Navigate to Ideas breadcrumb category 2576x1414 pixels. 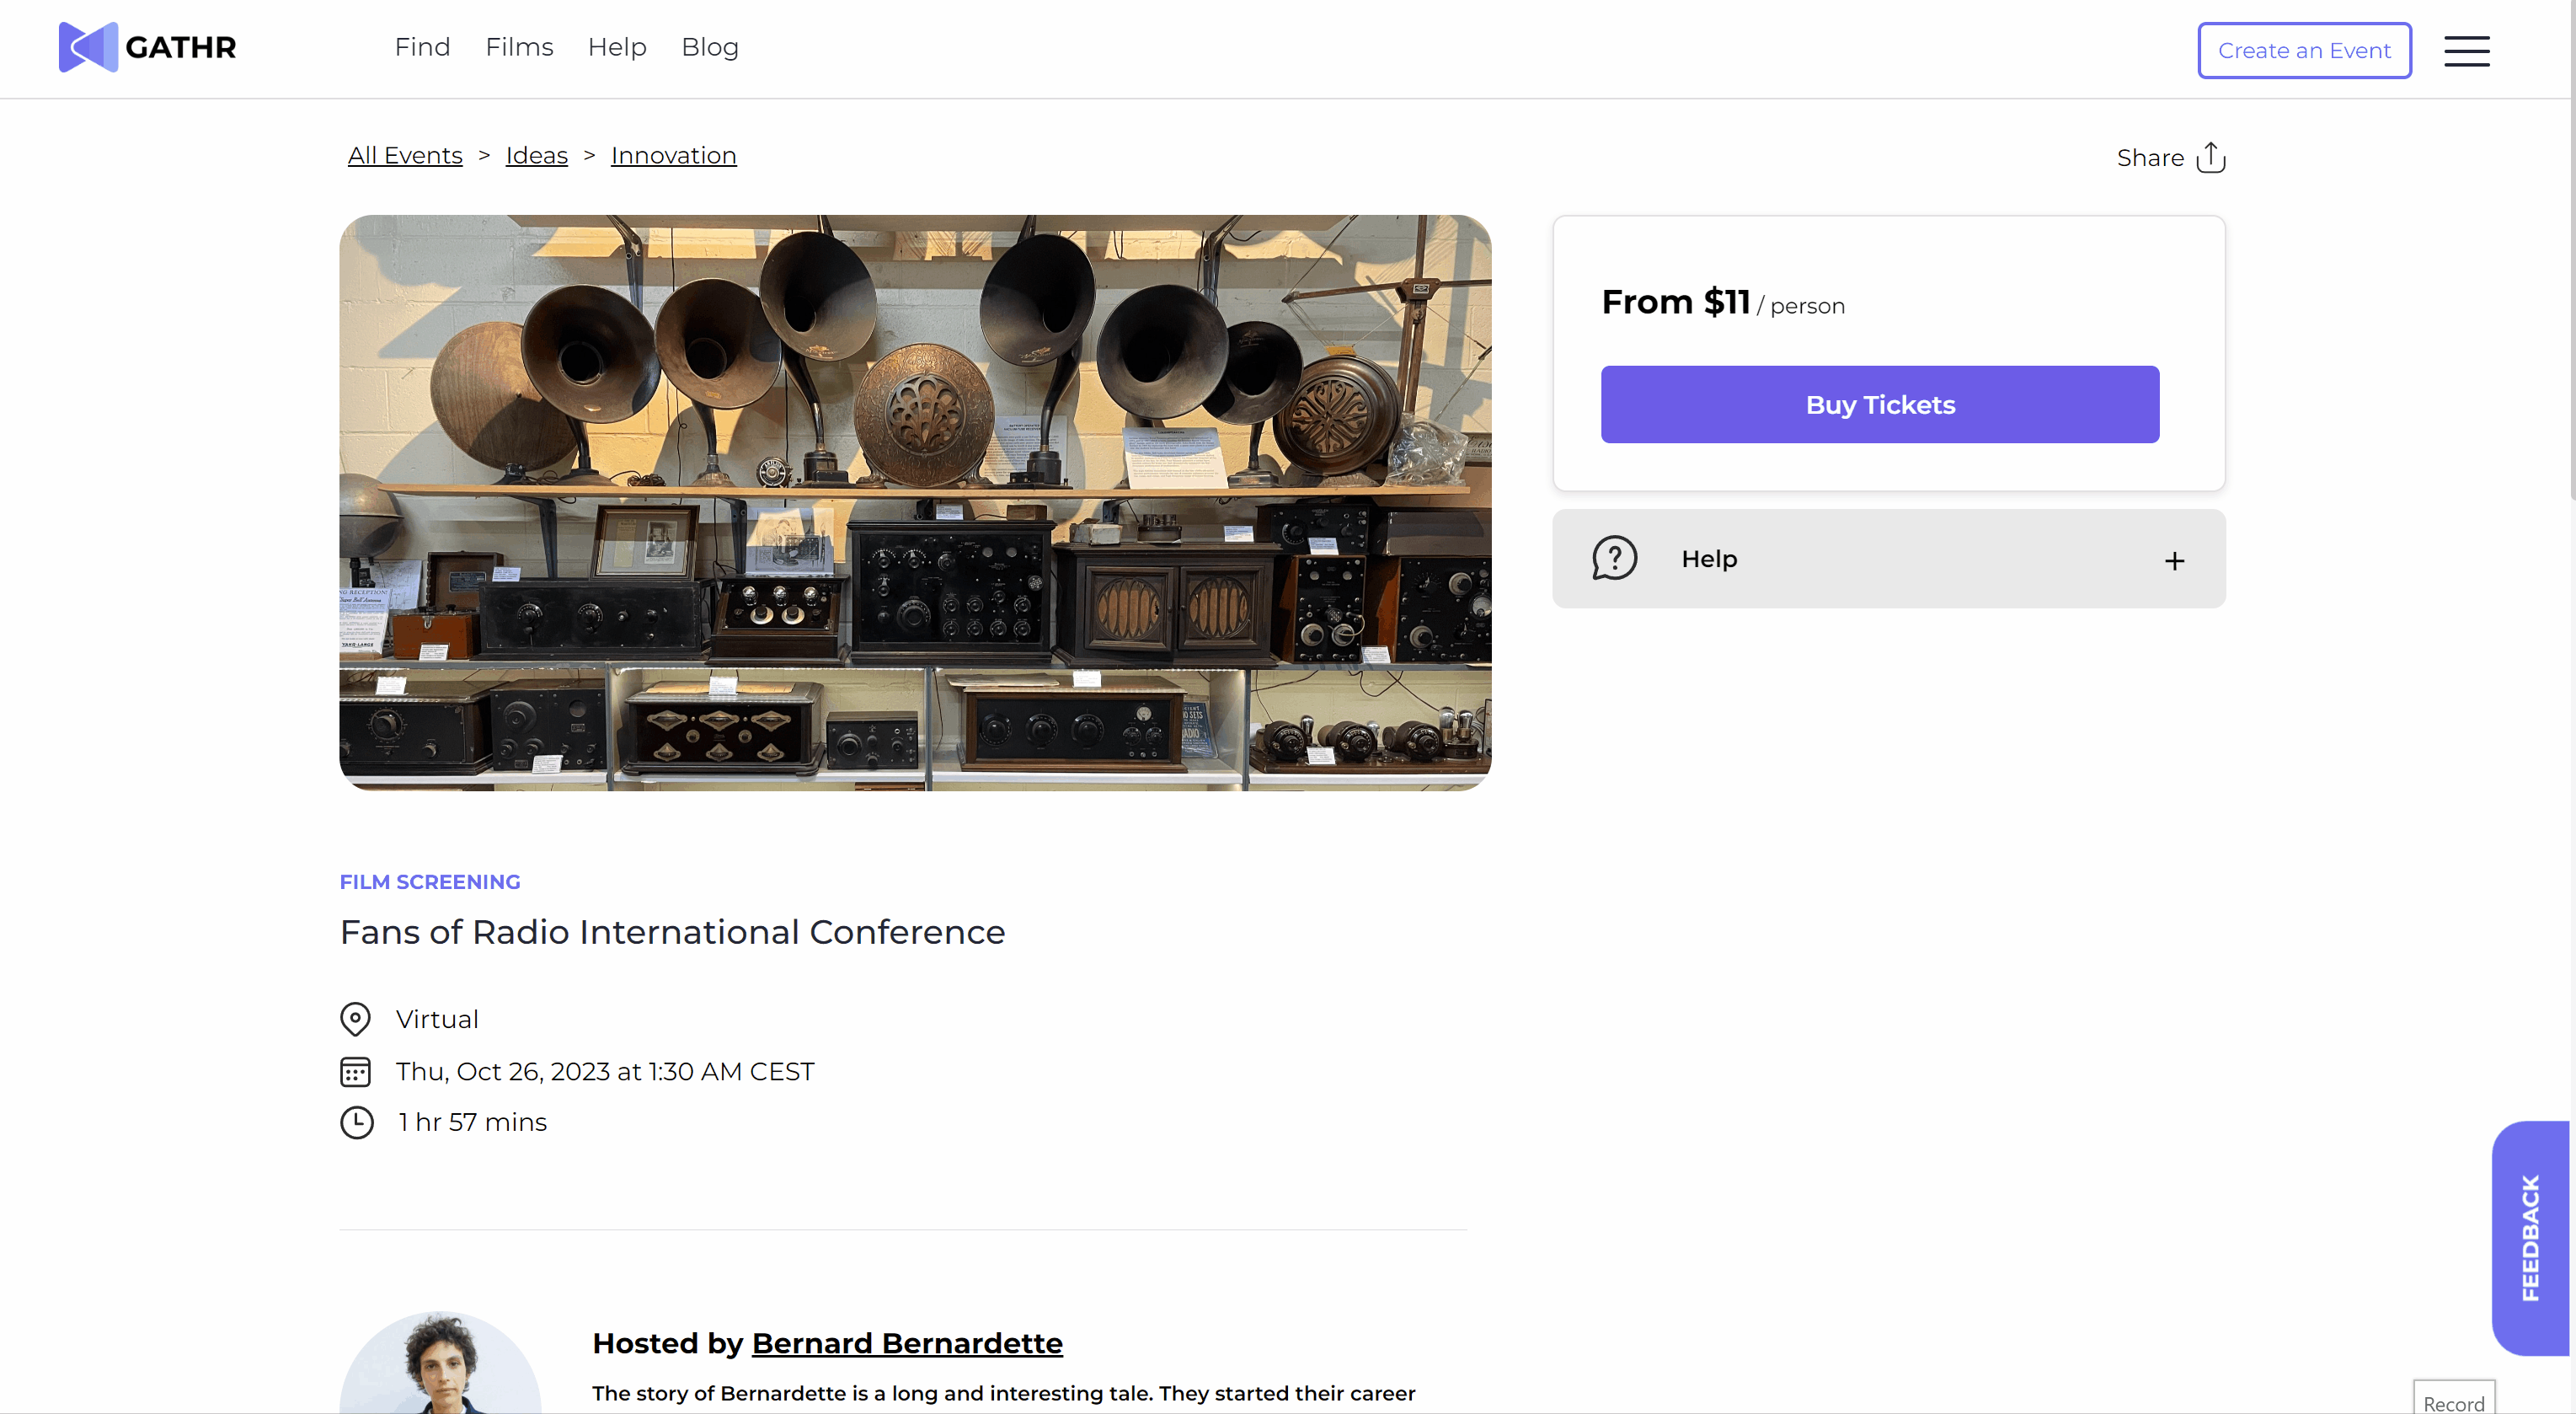[x=536, y=155]
